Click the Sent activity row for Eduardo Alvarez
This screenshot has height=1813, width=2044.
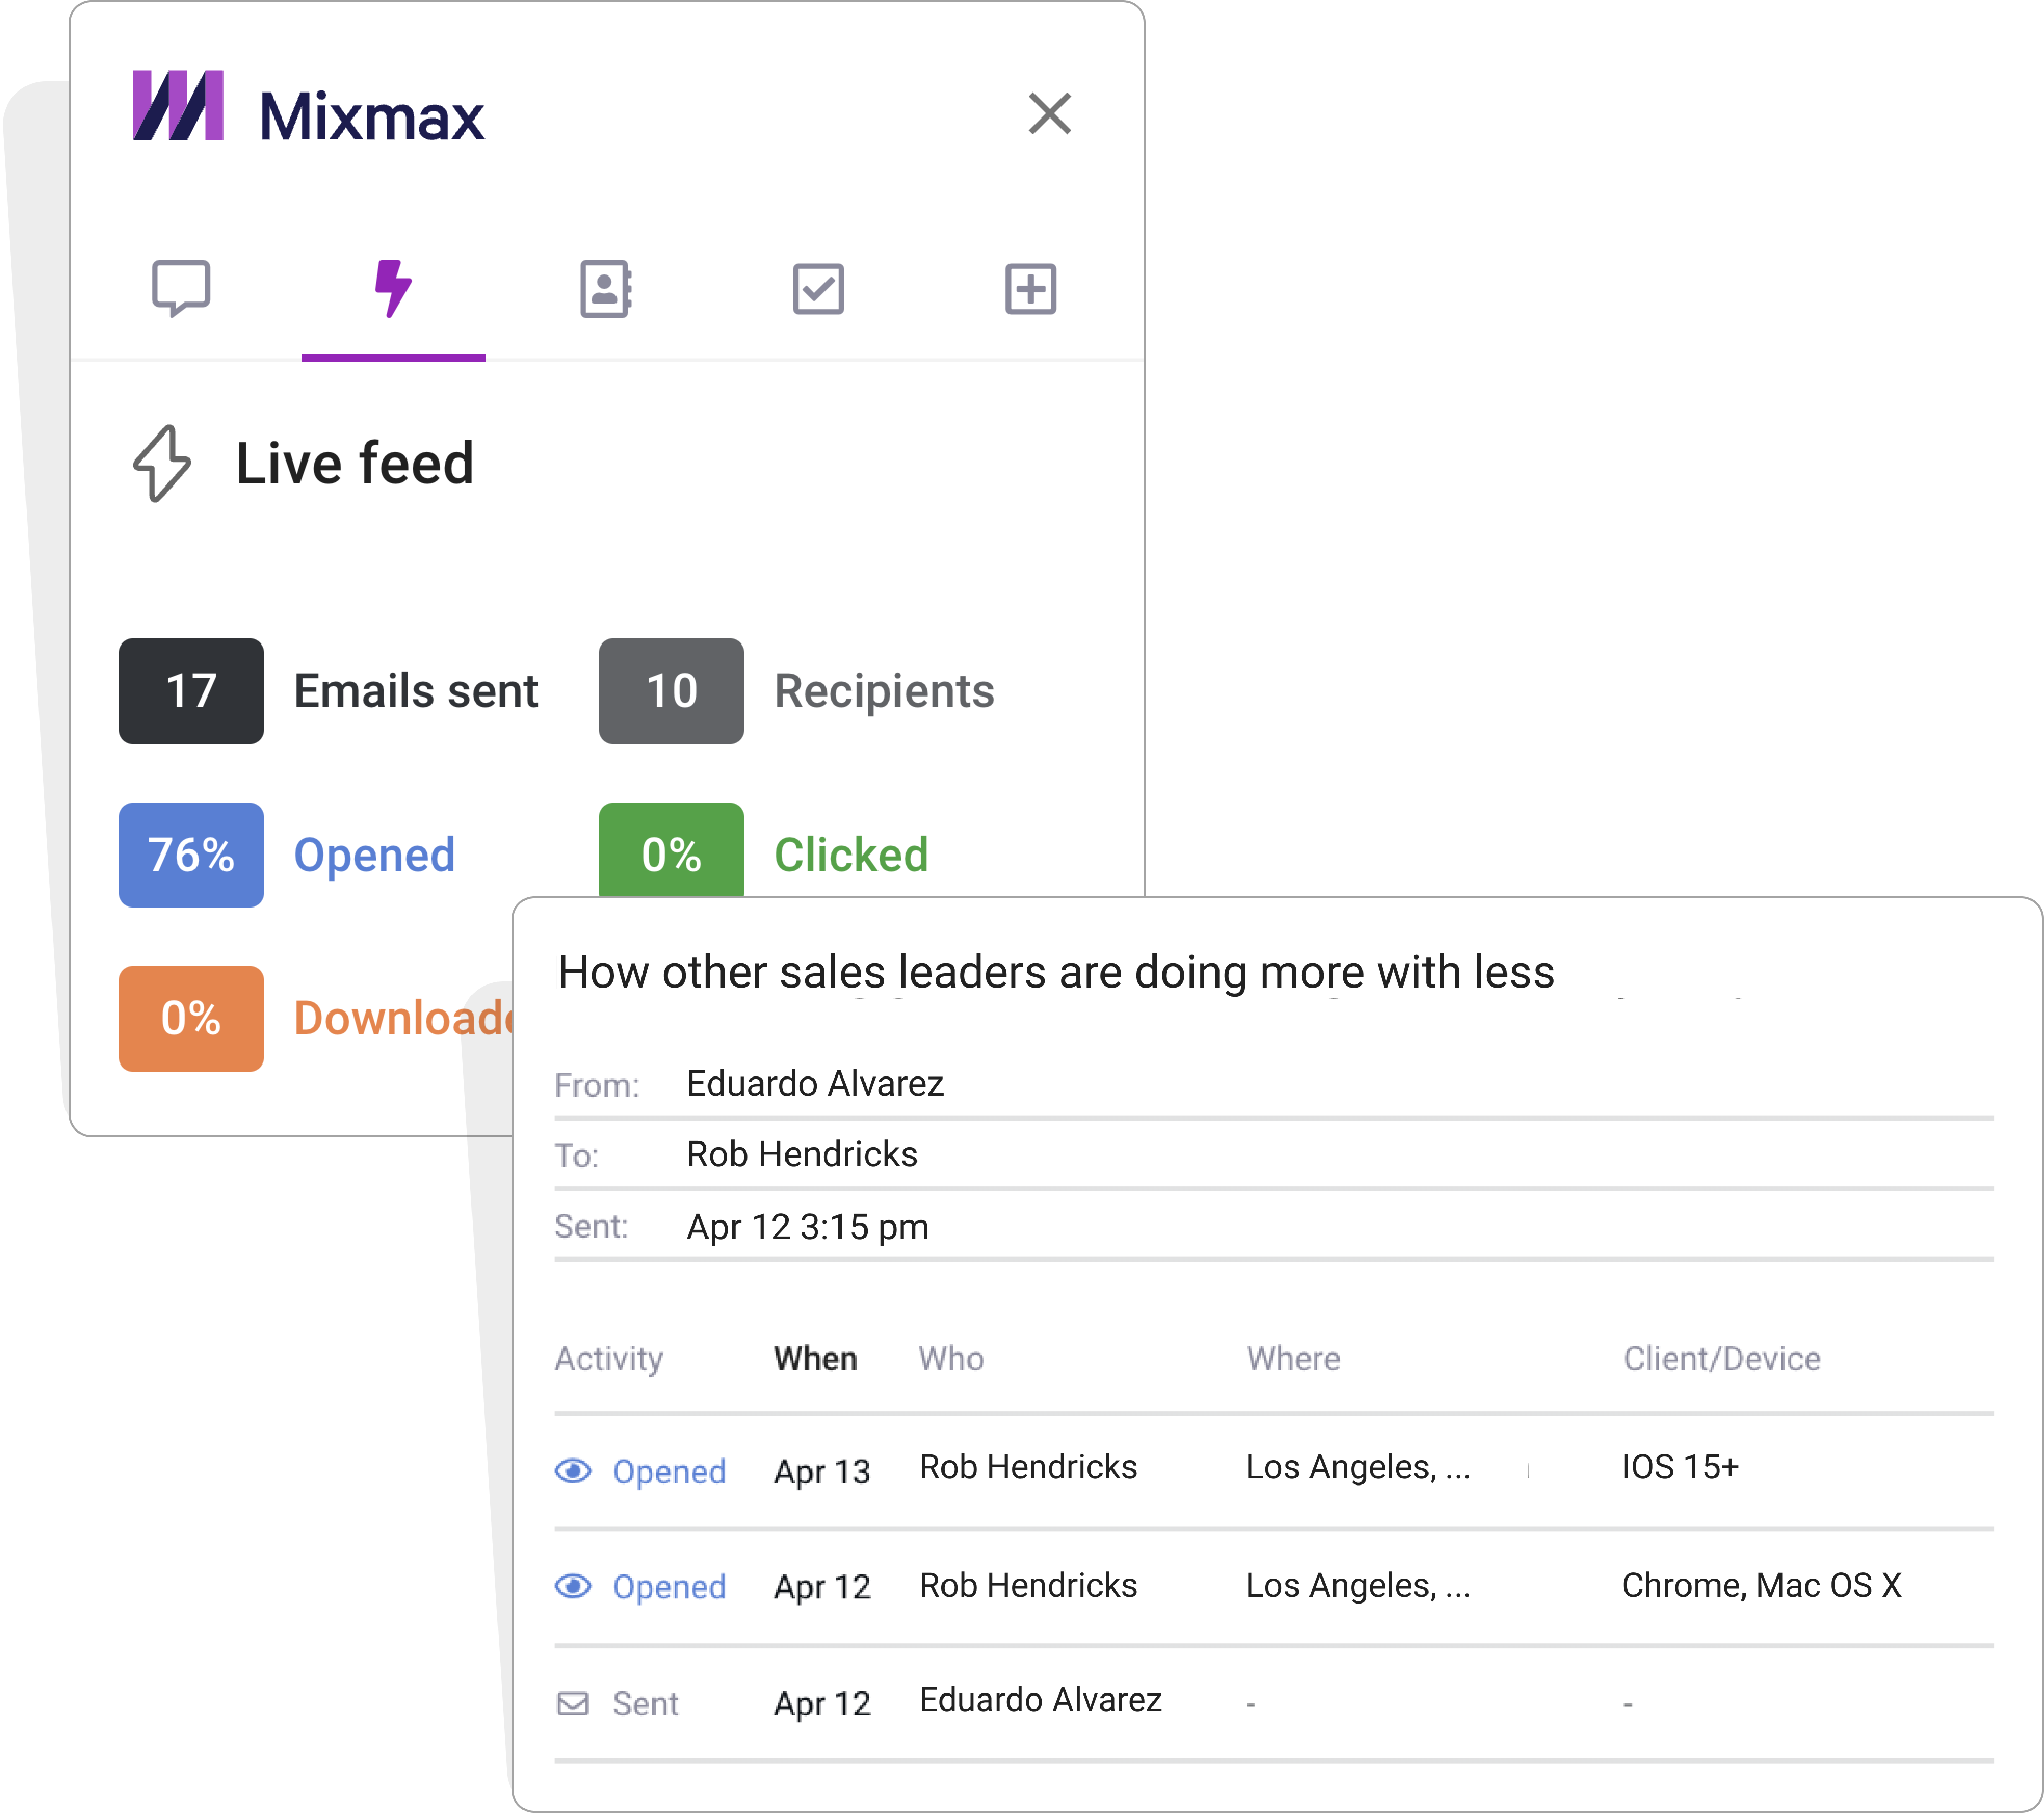pos(1040,1700)
